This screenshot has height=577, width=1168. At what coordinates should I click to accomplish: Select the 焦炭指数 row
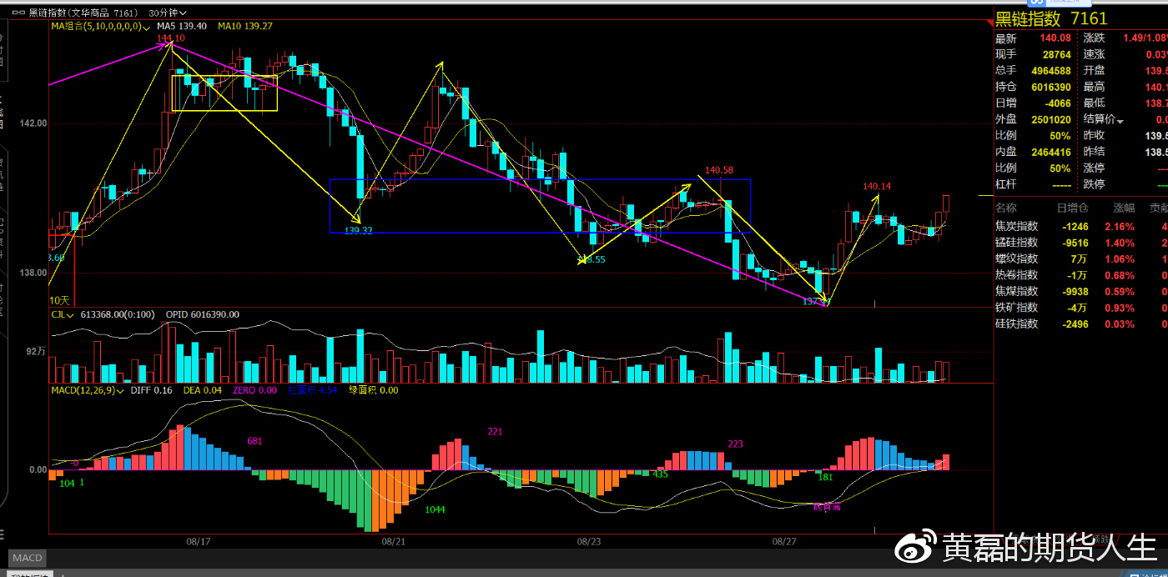(1081, 226)
